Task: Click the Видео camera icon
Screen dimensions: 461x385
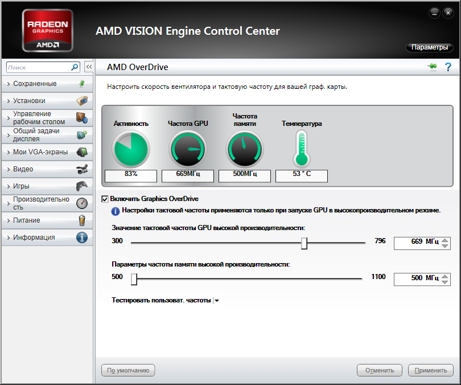Action: pos(82,169)
